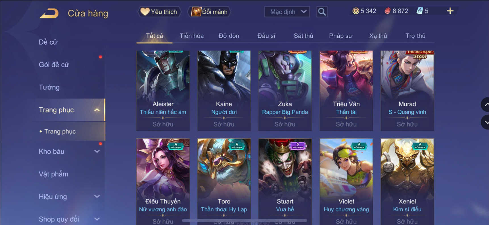The image size is (489, 225).
Task: Tap the gold coin balance icon
Action: coord(356,11)
